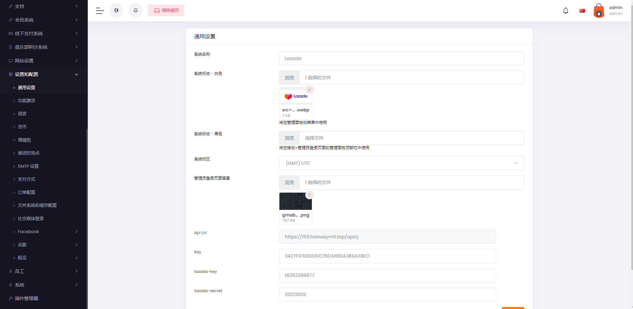633x309 pixels.
Task: Open the notification bell
Action: point(565,11)
